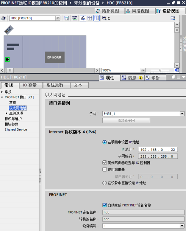Click the HDC device label tag
This screenshot has width=186, height=231.
point(9,30)
